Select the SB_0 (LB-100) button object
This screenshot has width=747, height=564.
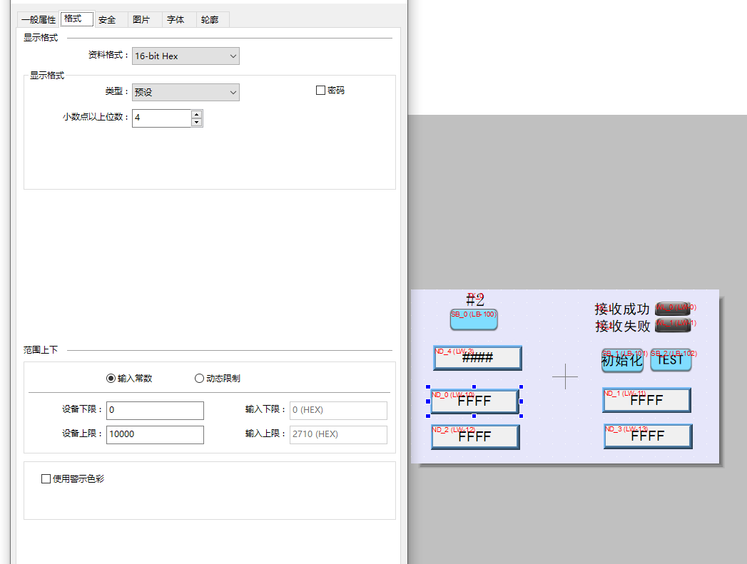click(473, 320)
